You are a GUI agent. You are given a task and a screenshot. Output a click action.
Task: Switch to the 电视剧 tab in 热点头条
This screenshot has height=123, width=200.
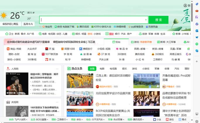tap(113, 69)
